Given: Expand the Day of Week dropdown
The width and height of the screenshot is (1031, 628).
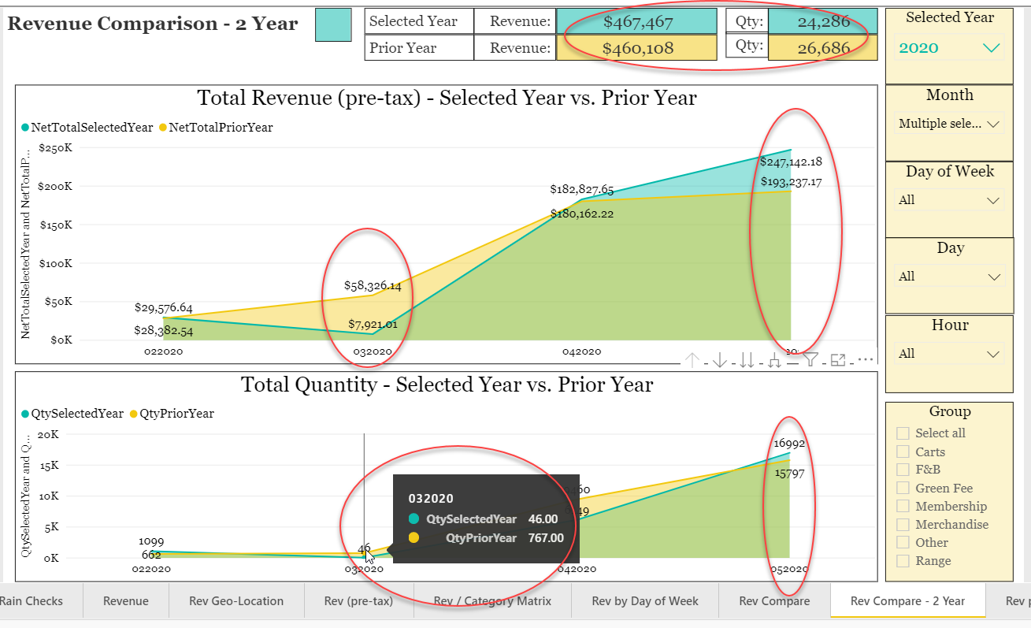Looking at the screenshot, I should 993,199.
